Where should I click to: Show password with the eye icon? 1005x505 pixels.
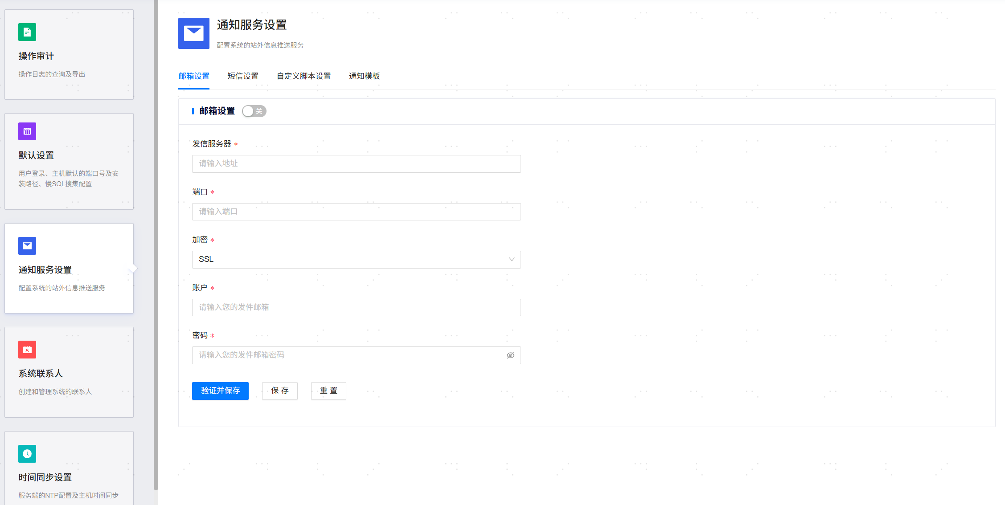point(511,355)
